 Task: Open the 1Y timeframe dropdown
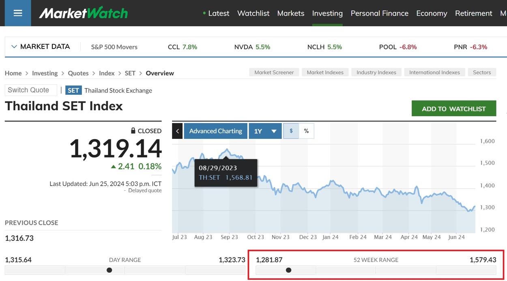265,131
